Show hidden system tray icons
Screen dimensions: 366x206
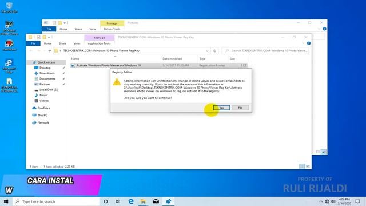point(321,201)
